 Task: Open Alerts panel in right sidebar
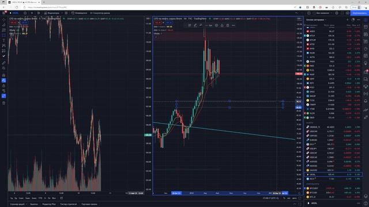point(366,27)
